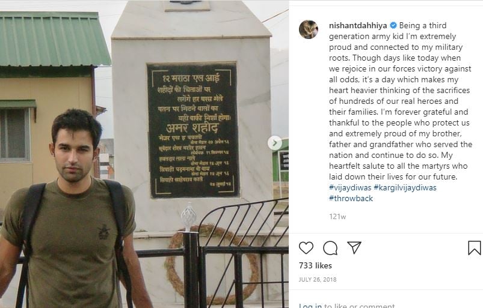Open nishantdahhiya profile picture
This screenshot has width=483, height=308.
click(x=309, y=29)
